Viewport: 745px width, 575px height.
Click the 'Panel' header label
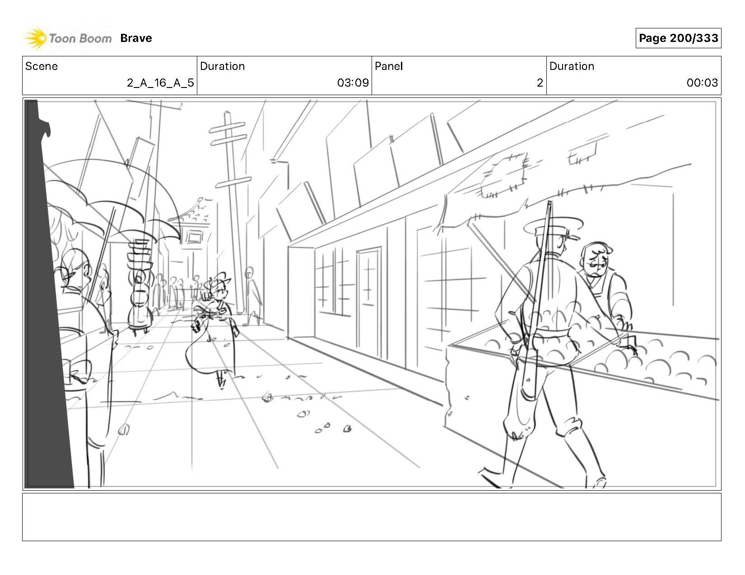click(x=389, y=66)
